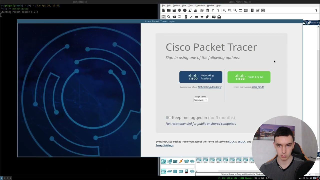Open the Network Information icon (circled i)

click(185, 10)
